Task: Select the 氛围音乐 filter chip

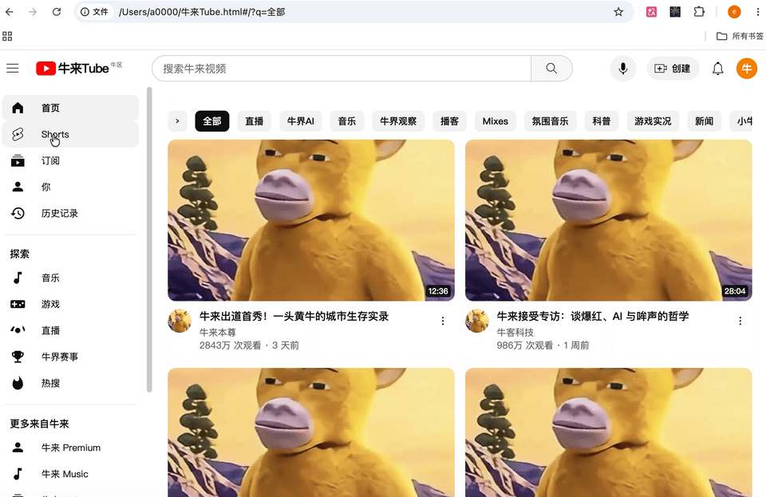Action: (x=550, y=121)
